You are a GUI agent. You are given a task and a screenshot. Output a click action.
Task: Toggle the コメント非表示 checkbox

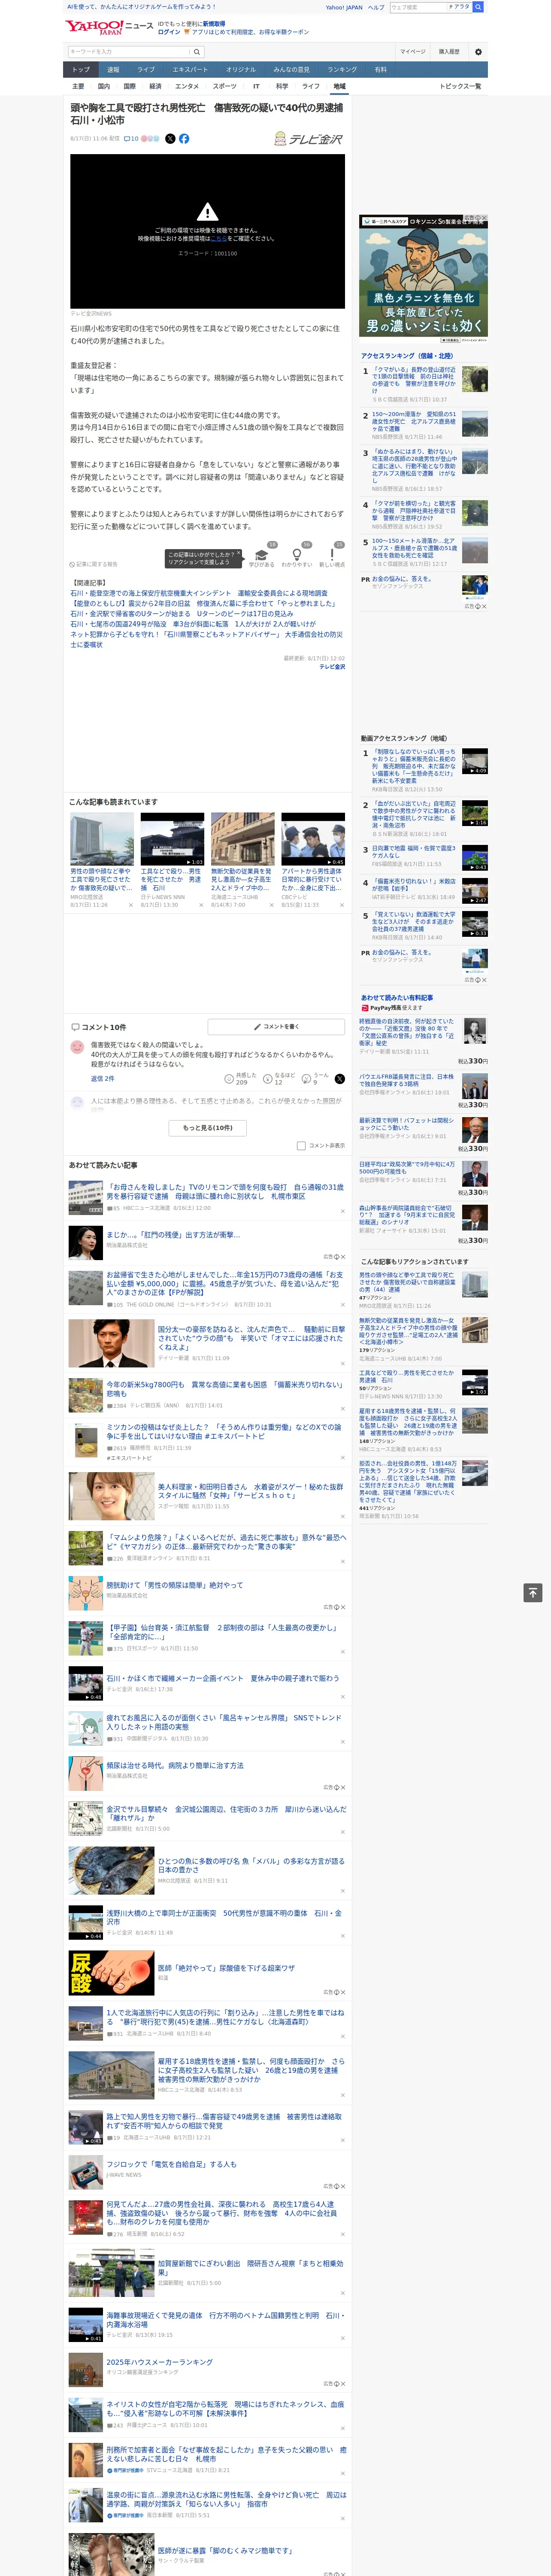point(301,1146)
